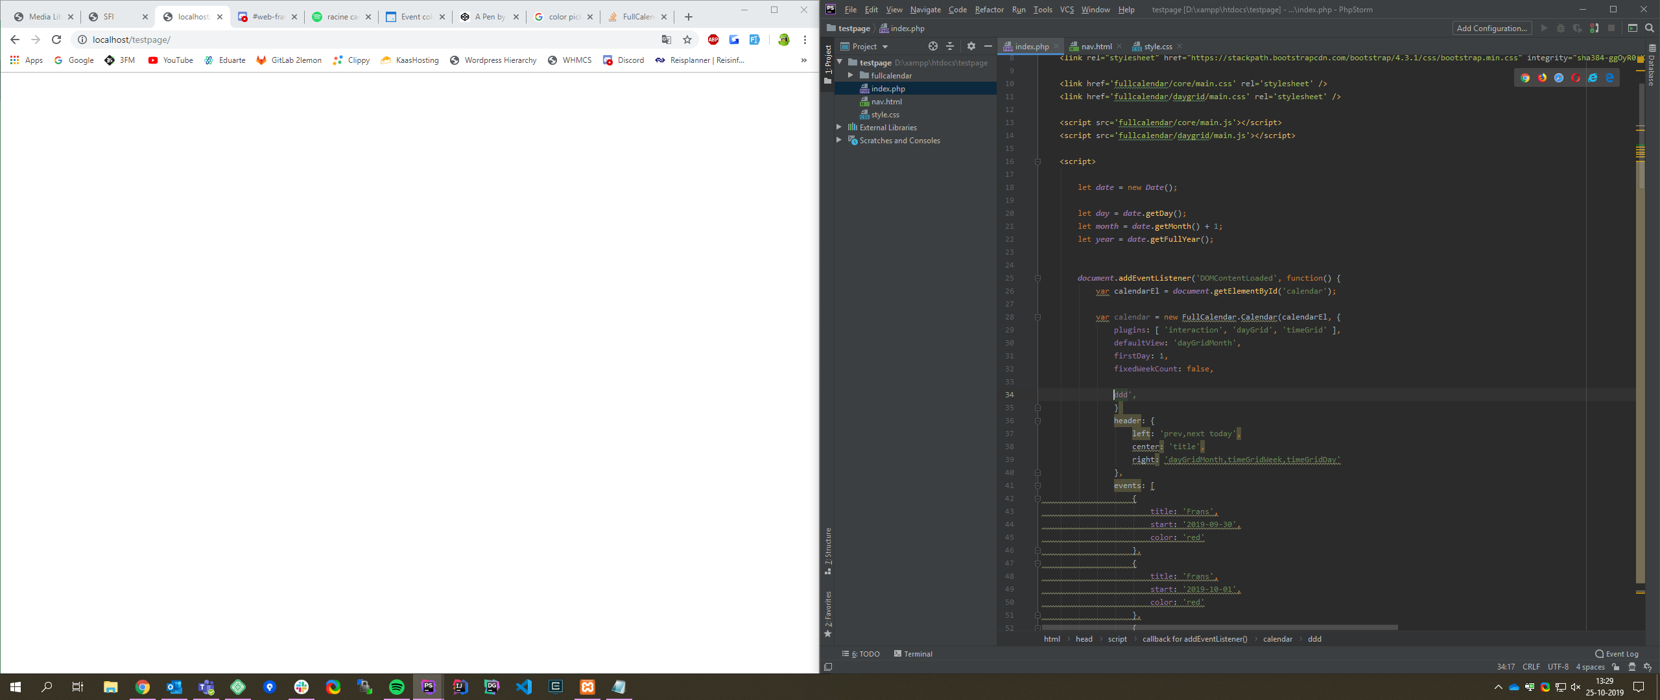Open Spotify from the Windows taskbar
The width and height of the screenshot is (1660, 700).
[396, 687]
